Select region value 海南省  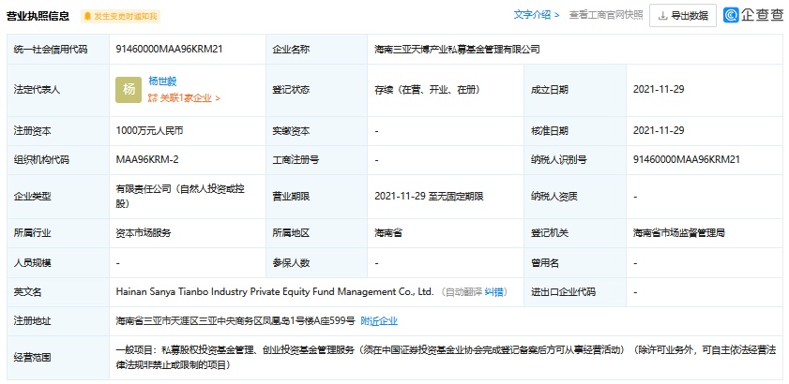388,233
